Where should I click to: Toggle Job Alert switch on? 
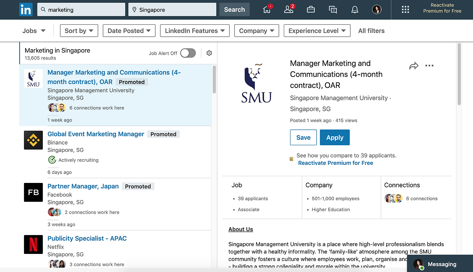tap(188, 53)
